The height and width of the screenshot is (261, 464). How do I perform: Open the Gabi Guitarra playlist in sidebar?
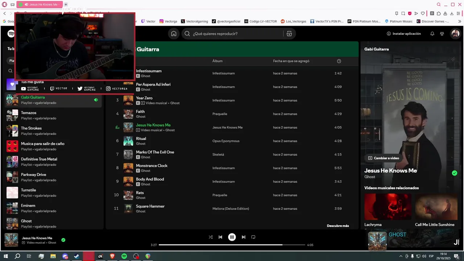coord(53,100)
